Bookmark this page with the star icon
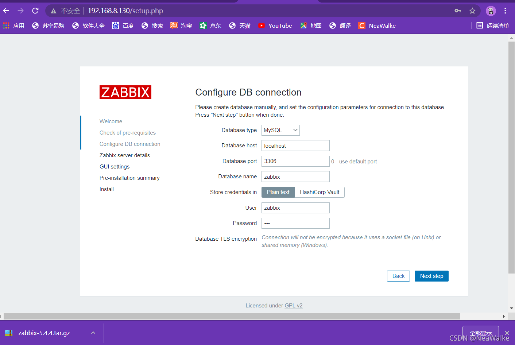 pos(472,11)
